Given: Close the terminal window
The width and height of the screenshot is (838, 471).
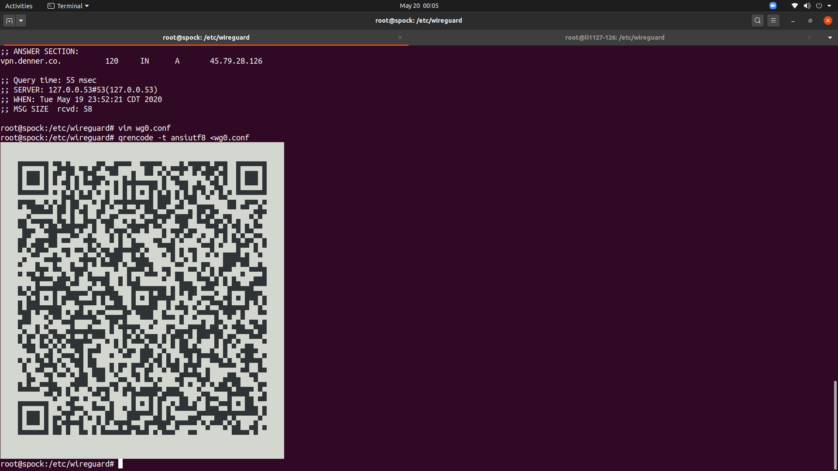Looking at the screenshot, I should pyautogui.click(x=828, y=20).
